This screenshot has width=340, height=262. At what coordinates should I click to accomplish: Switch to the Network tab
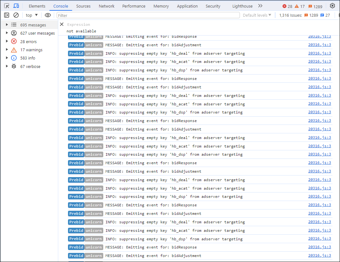click(106, 6)
